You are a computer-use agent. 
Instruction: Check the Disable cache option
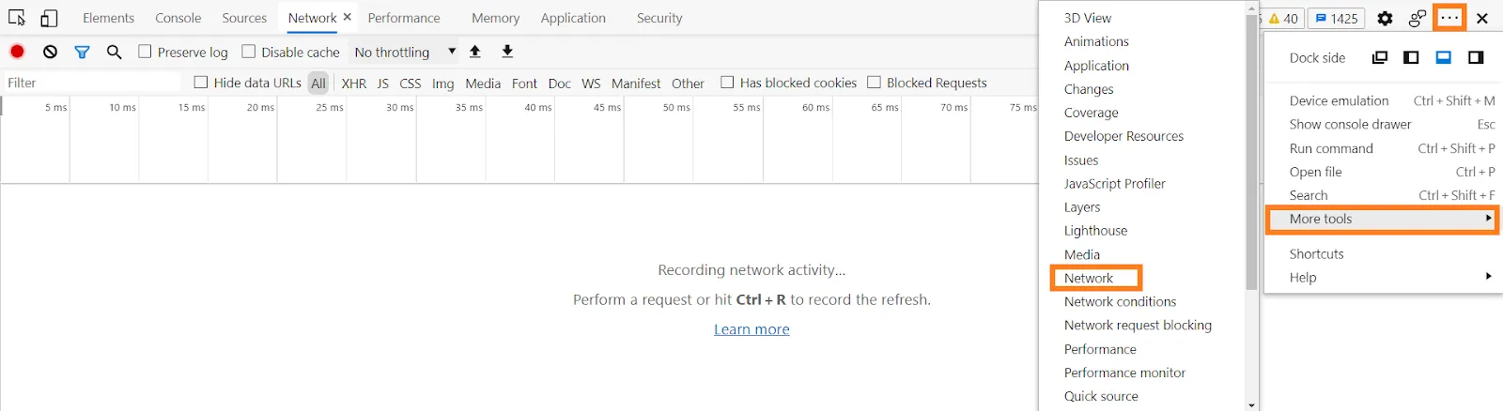pyautogui.click(x=248, y=52)
